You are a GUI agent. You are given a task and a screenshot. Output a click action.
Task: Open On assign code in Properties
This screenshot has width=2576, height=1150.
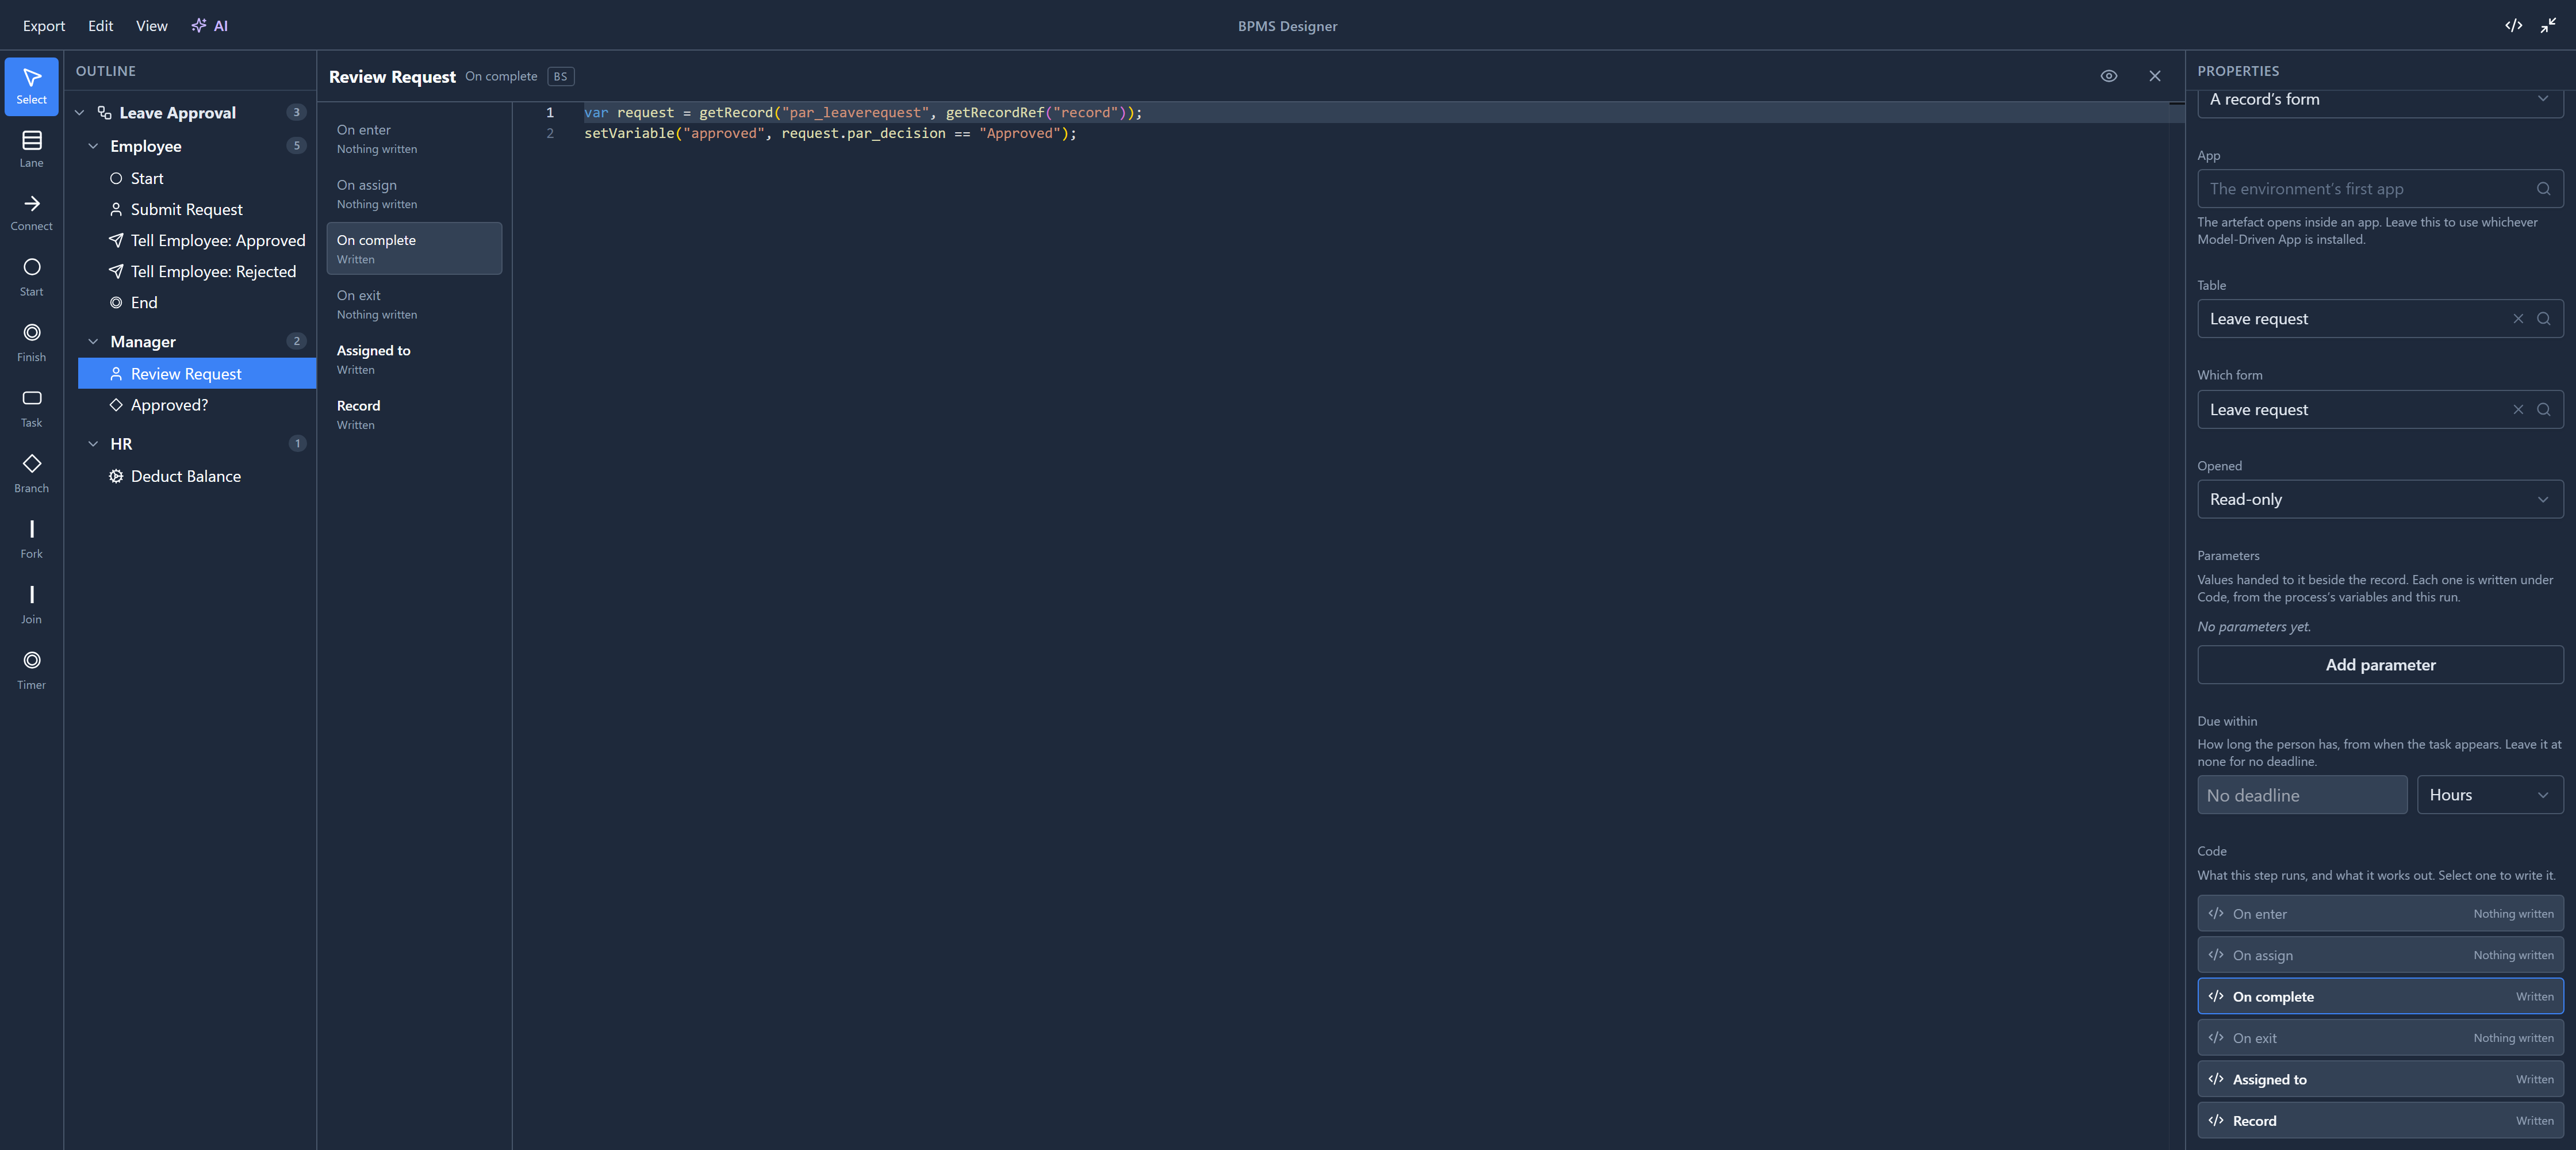coord(2379,955)
